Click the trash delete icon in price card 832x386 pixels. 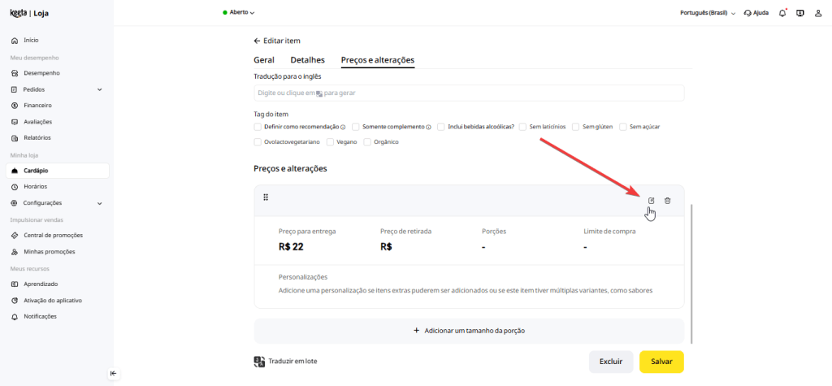tap(667, 201)
